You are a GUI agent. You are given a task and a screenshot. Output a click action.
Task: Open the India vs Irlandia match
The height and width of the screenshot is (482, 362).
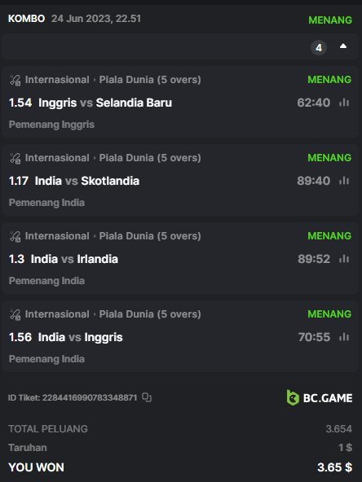click(x=74, y=259)
